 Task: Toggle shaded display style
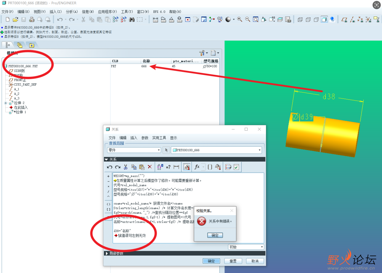point(324,19)
